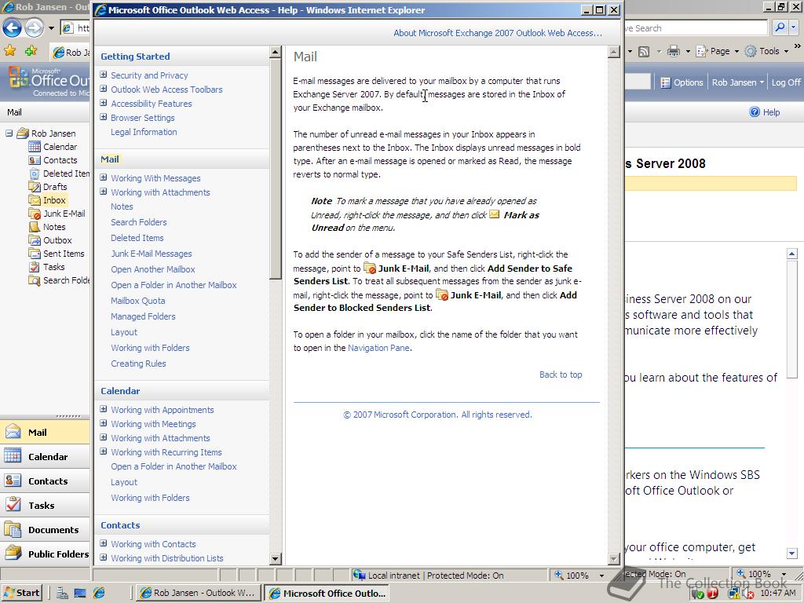
Task: Open the Page menu in IE toolbar
Action: pos(717,51)
